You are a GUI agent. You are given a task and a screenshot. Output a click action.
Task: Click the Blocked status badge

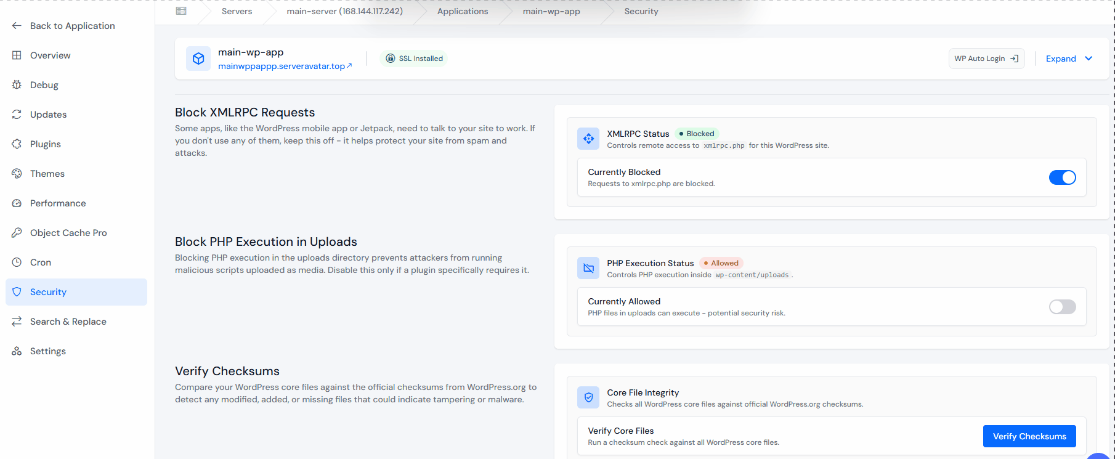[x=697, y=134]
